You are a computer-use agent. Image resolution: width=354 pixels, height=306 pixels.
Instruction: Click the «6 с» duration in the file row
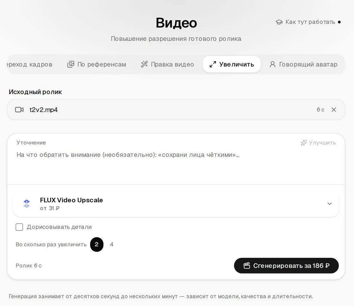[320, 110]
